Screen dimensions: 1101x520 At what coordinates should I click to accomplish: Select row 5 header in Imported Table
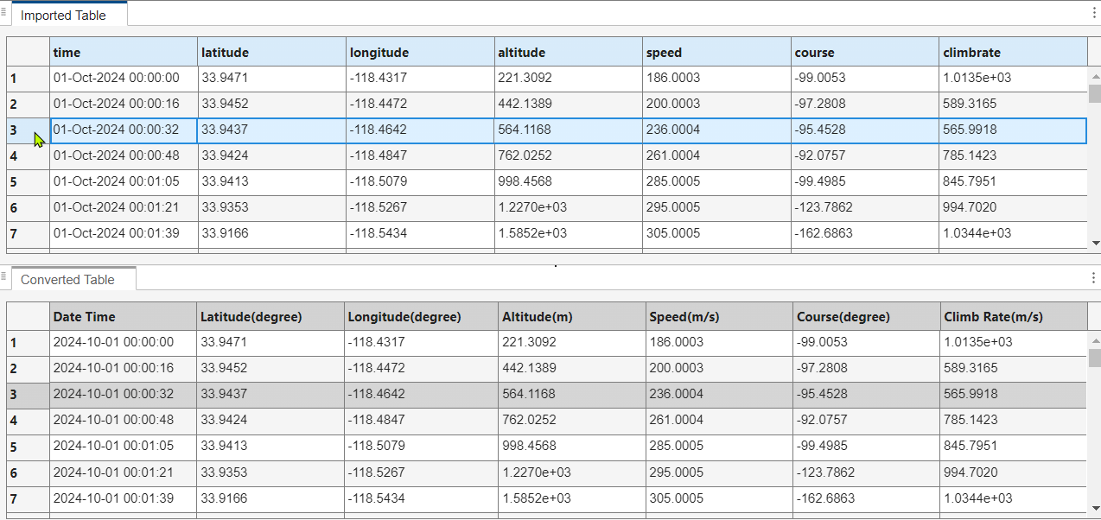click(29, 182)
